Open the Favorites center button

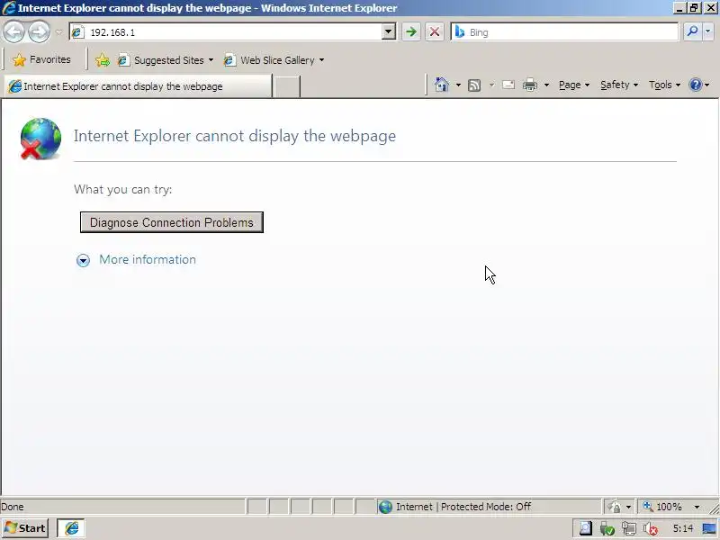pyautogui.click(x=41, y=59)
